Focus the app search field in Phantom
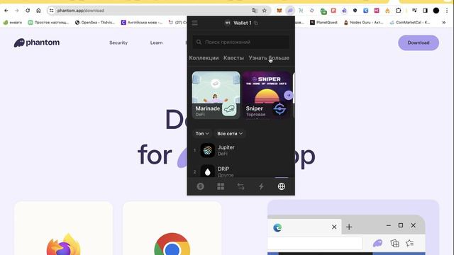The width and height of the screenshot is (454, 255). pyautogui.click(x=241, y=42)
